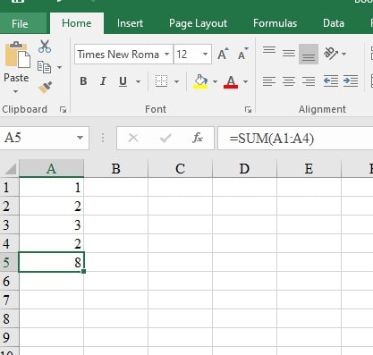The image size is (373, 355).
Task: Open Insert Function fx dialog
Action: 198,138
